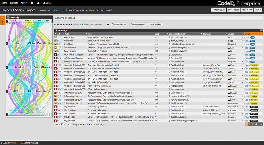Click the vertical Flow Viz side tab
Screen dimensions: 264x145
[3, 20]
